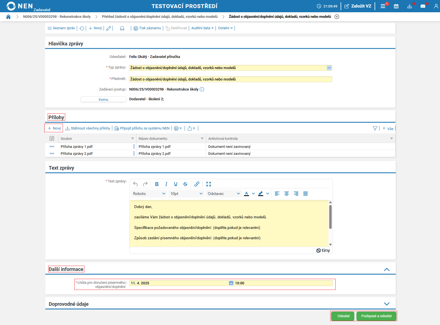Screen dimensions: 440x325
Task: Open the Roboto font family dropdown
Action: [149, 194]
